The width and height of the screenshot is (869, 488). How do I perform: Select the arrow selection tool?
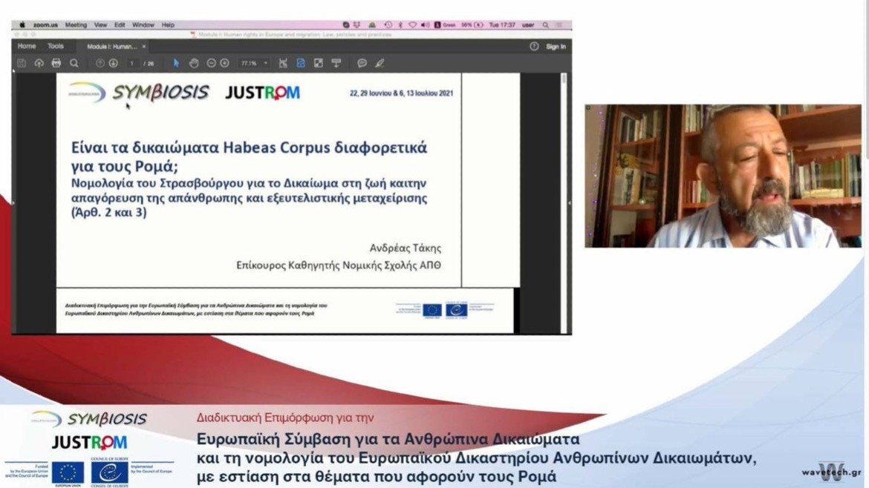(x=176, y=64)
